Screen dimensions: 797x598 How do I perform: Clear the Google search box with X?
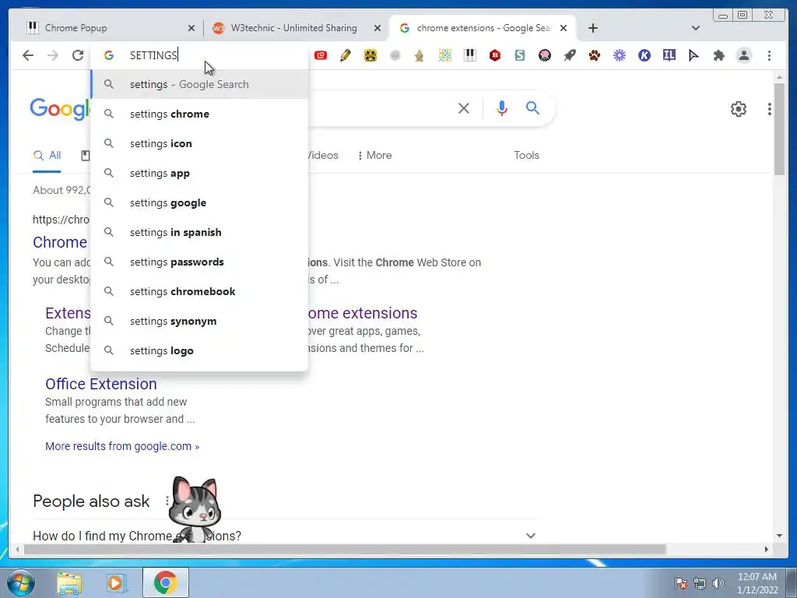(x=464, y=107)
